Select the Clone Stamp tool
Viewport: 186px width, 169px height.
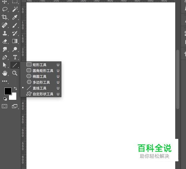tap(5, 33)
